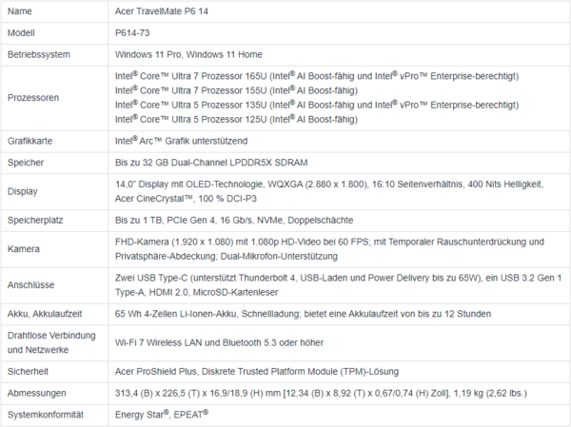Screen dimensions: 571x427
Task: Click the Ultra 7 Prozessor 165U line
Action: pos(317,76)
